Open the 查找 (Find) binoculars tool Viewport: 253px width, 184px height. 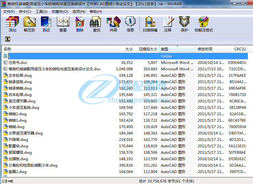(96, 24)
